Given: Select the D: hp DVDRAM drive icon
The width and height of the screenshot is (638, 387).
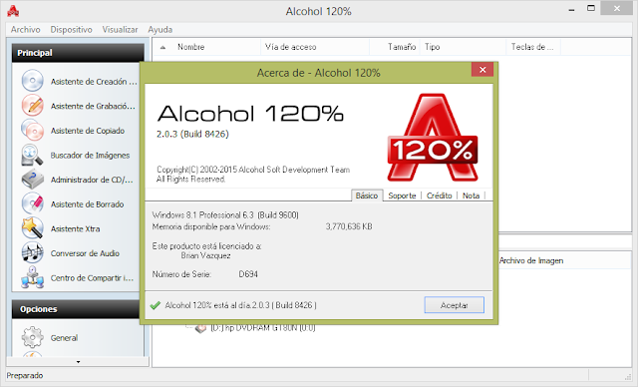Looking at the screenshot, I should pyautogui.click(x=200, y=328).
